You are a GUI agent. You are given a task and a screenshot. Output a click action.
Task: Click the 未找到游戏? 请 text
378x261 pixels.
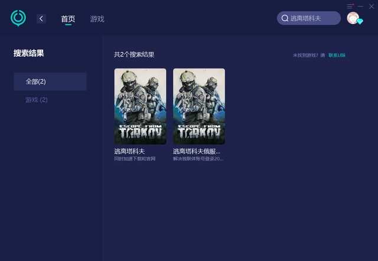point(309,55)
